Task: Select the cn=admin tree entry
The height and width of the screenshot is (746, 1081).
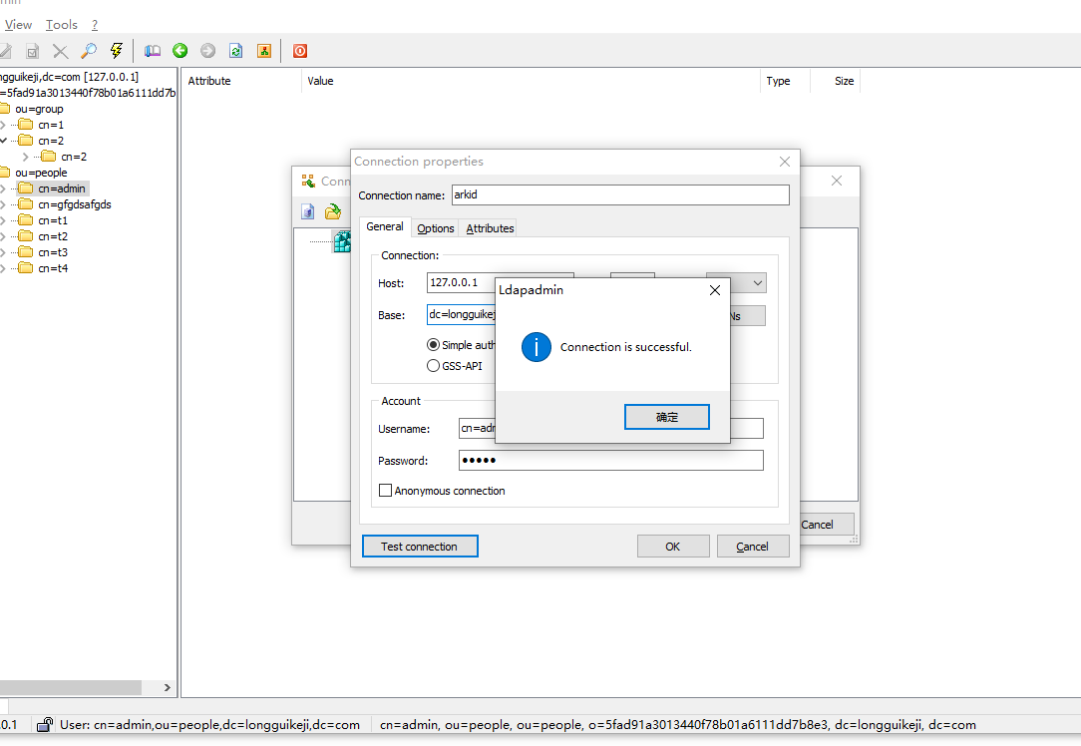Action: click(62, 188)
